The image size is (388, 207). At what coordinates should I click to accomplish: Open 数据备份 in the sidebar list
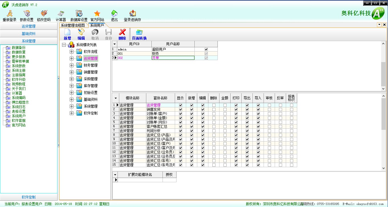19,48
